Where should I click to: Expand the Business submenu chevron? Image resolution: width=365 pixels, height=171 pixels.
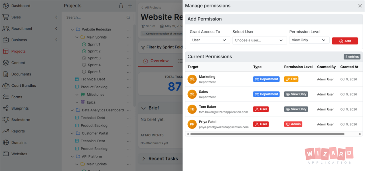click(56, 40)
